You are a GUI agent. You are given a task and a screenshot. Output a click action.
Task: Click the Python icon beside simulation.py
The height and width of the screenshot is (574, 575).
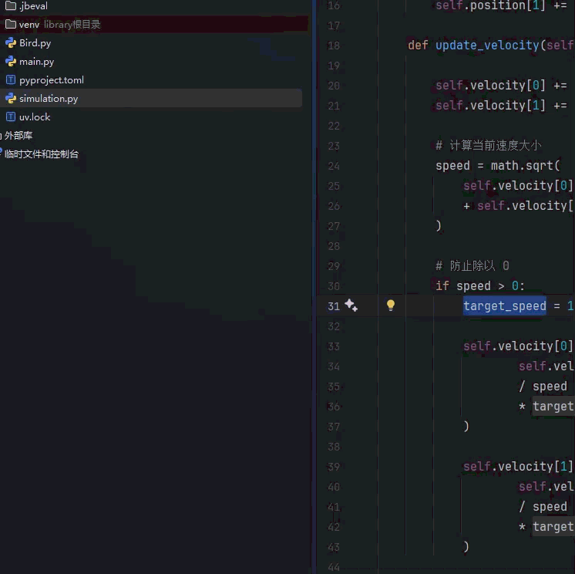(11, 98)
